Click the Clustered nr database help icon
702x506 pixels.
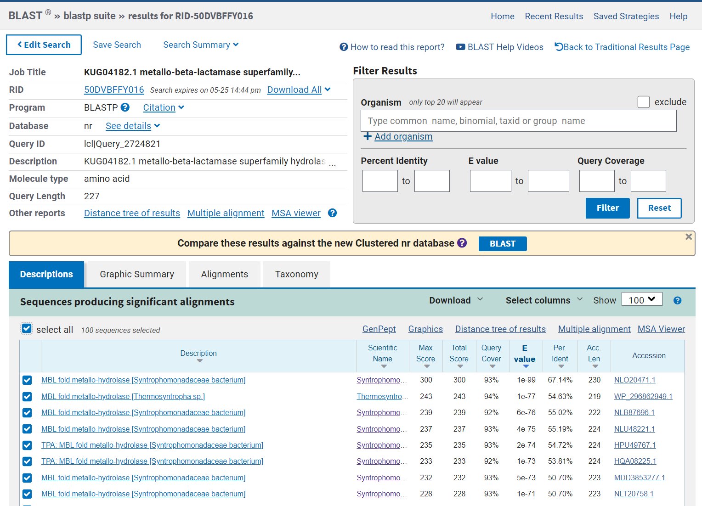coord(462,243)
